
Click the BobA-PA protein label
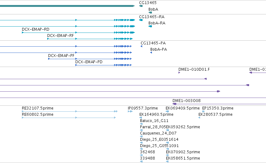158,49
